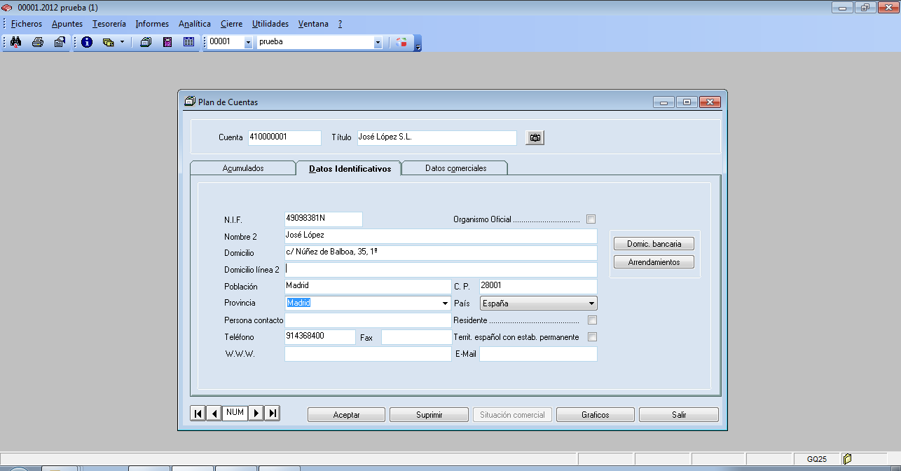The image size is (901, 471).
Task: Click the calendar grid icon in toolbar
Action: point(188,42)
